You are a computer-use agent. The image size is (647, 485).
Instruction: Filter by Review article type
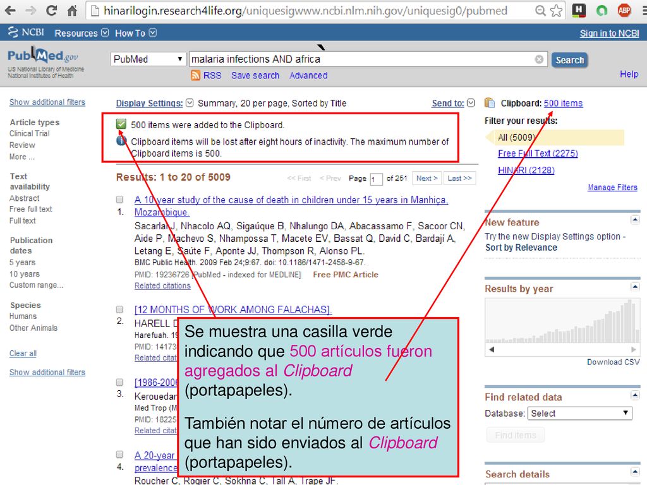coord(22,145)
